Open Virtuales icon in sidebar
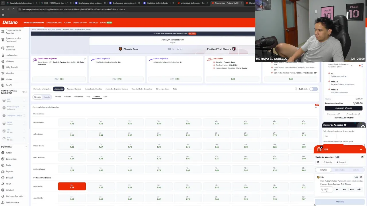The height and width of the screenshot is (206, 367). click(x=3, y=73)
